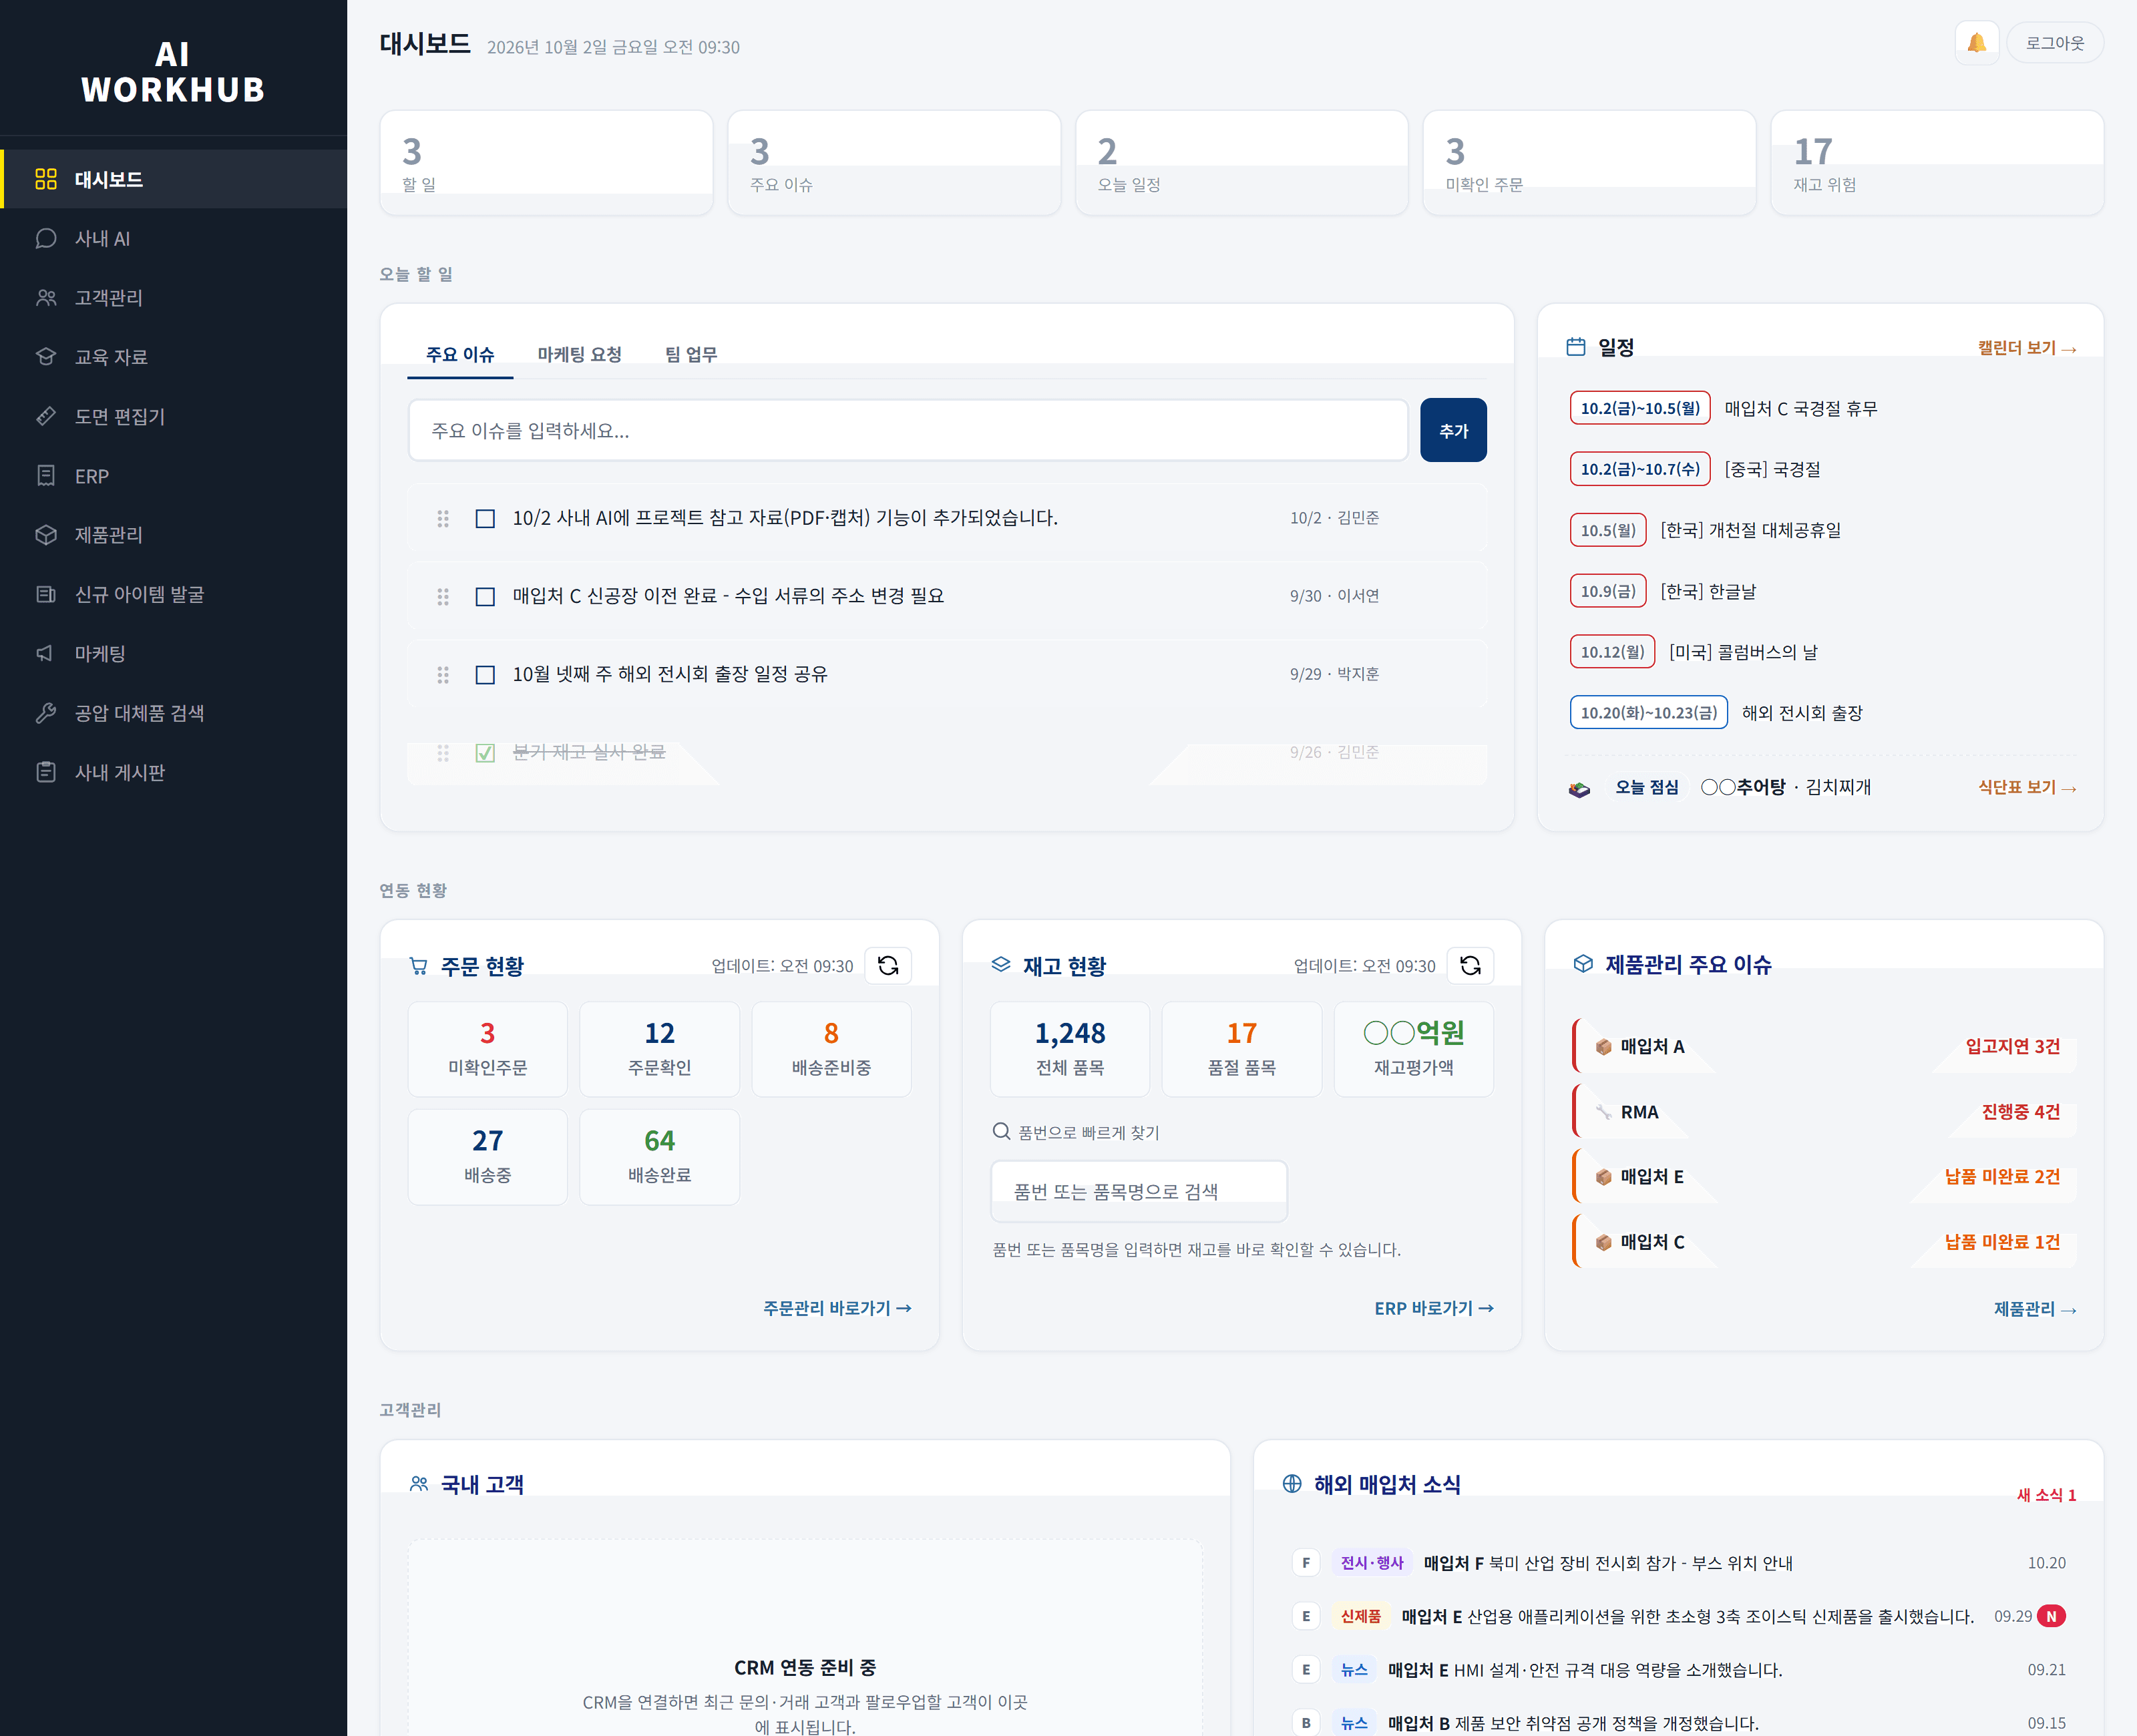Open the 매입처 E 납품 미완료 2건 row
Image resolution: width=2137 pixels, height=1736 pixels.
1824,1176
